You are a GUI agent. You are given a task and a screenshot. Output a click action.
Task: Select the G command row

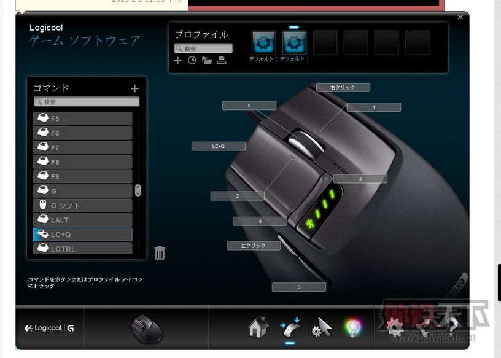(83, 191)
